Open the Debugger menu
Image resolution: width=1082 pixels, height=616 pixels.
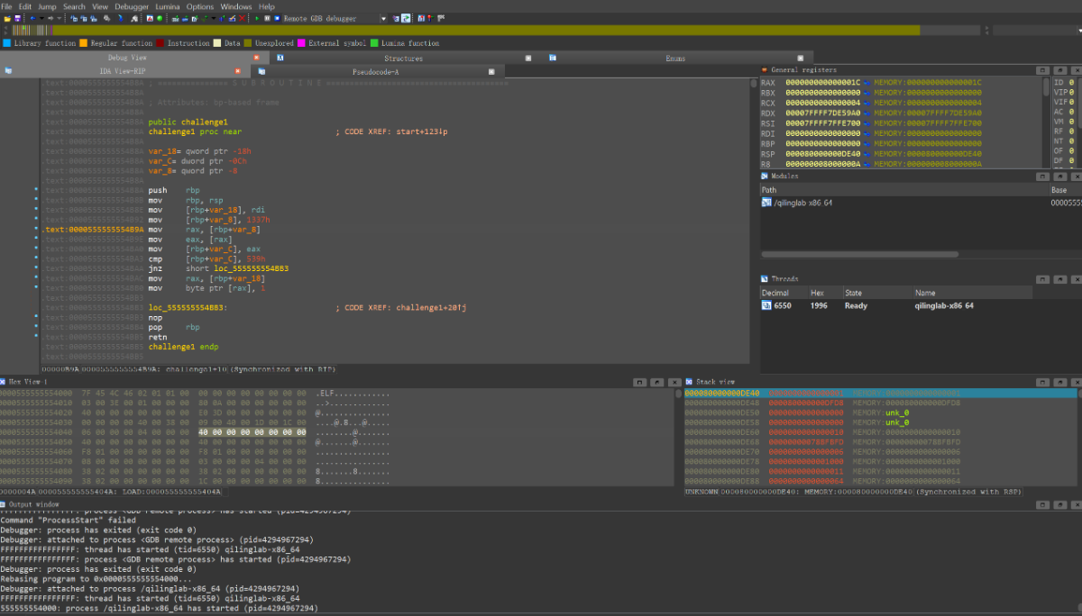point(132,6)
